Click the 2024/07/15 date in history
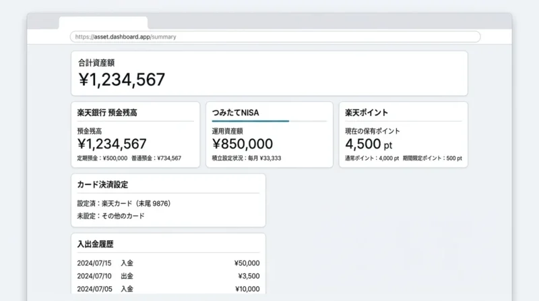The width and height of the screenshot is (539, 301). (x=94, y=263)
